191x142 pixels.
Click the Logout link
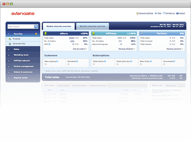[182, 13]
